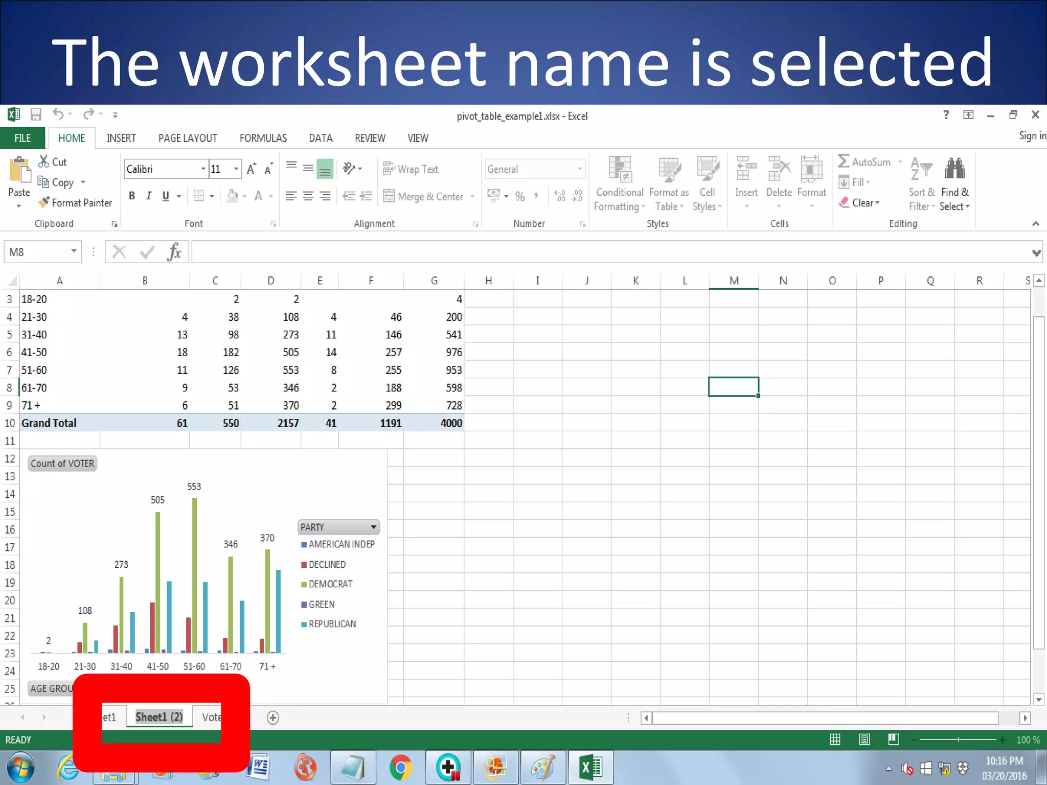
Task: Click the Count of VOTER field button
Action: [62, 464]
